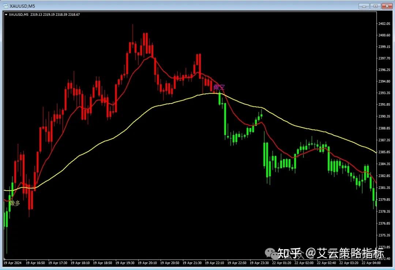Click the 19 Apr 22:50 time label
The image size is (395, 270).
tap(237, 263)
